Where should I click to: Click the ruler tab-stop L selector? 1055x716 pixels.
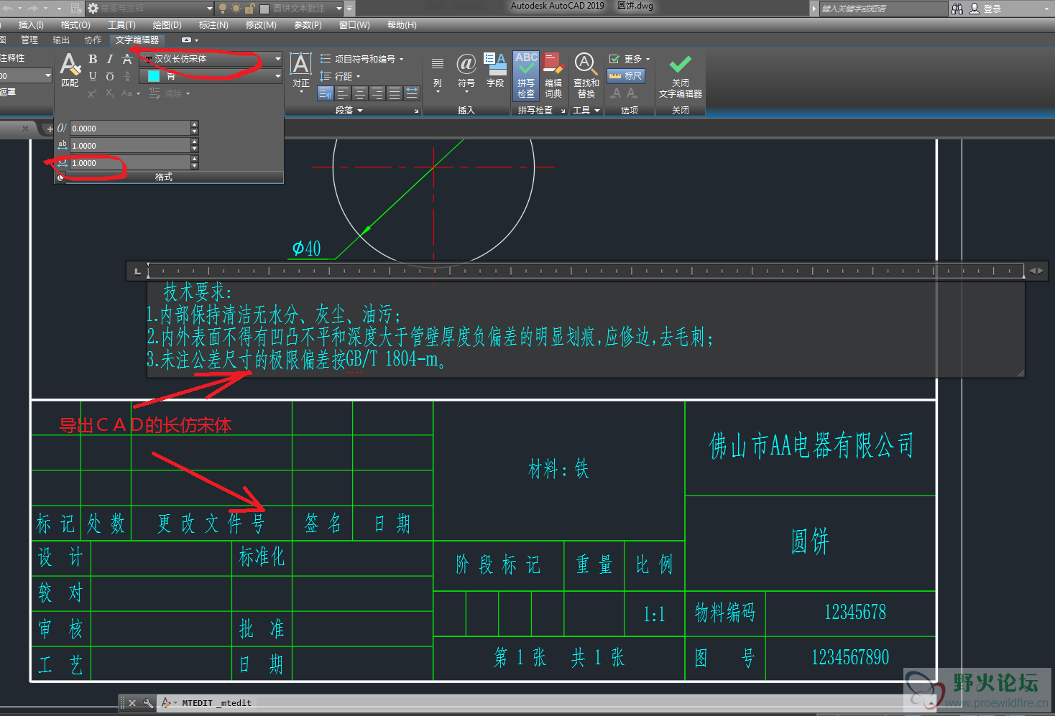click(137, 271)
